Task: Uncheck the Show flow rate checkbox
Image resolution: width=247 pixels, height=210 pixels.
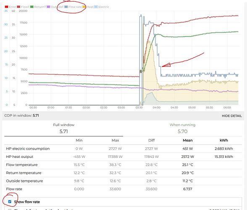Action: tap(10, 202)
